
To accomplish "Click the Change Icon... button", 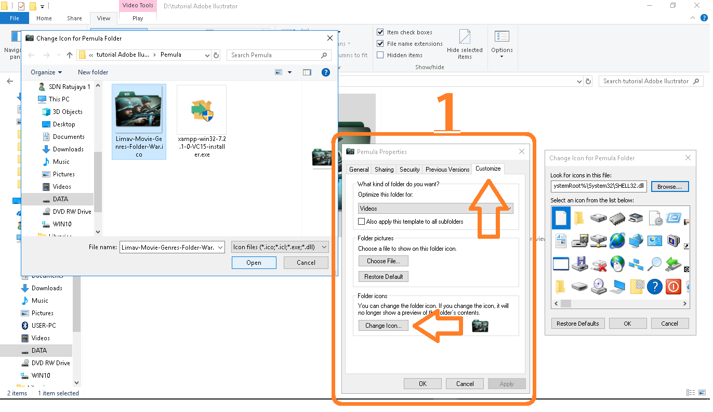I will 383,326.
